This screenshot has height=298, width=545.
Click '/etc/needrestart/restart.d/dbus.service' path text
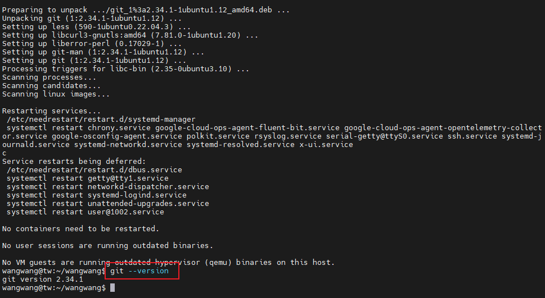tap(94, 169)
